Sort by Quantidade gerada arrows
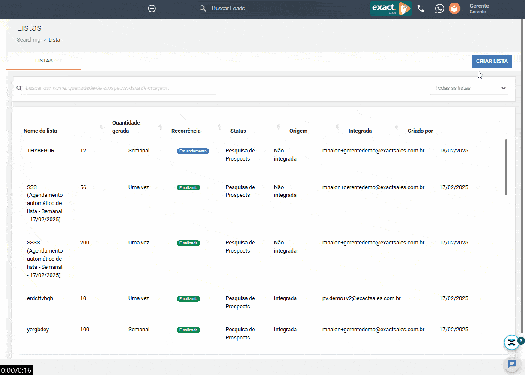This screenshot has width=525, height=375. (x=160, y=127)
